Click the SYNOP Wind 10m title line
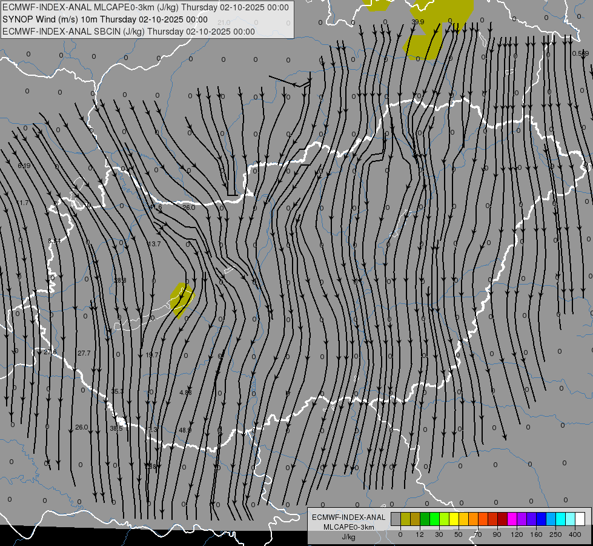The width and height of the screenshot is (593, 546). coord(105,19)
